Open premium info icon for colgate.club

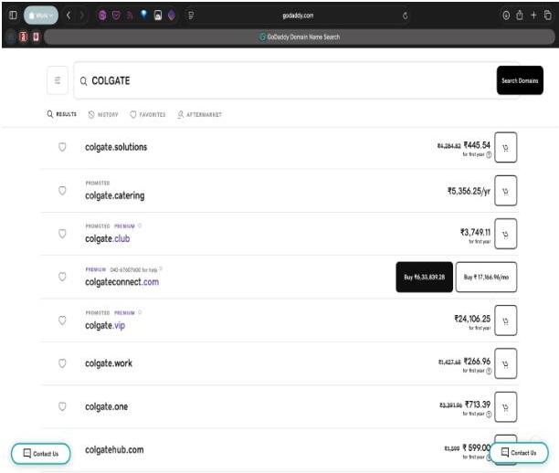point(140,226)
